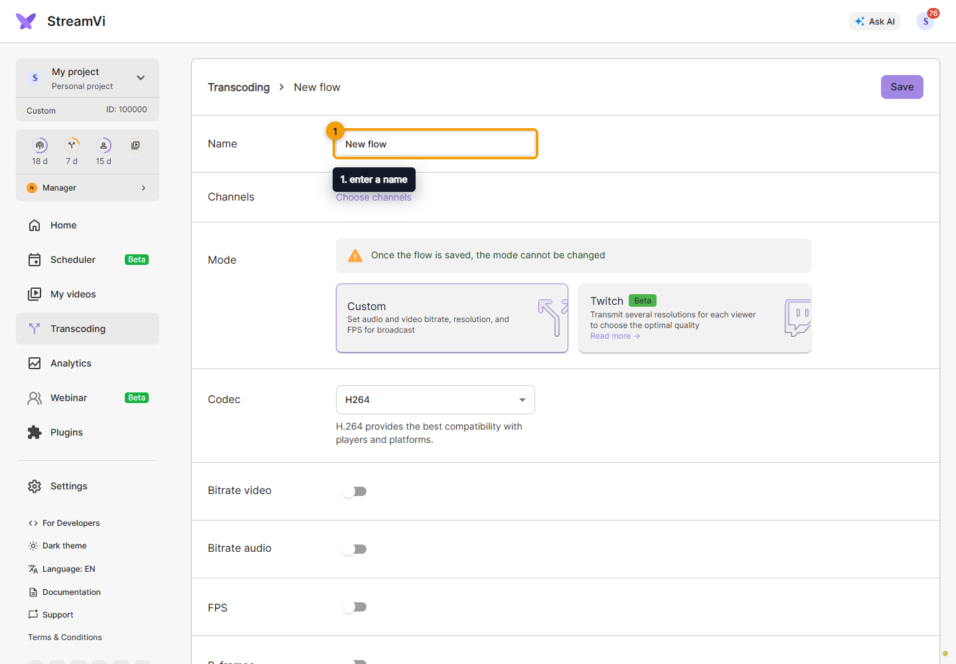Click the purple S project avatar
This screenshot has width=956, height=664.
35,78
